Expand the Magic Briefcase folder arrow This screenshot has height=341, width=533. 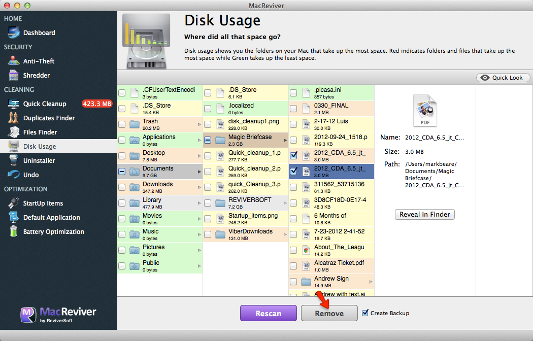point(285,140)
